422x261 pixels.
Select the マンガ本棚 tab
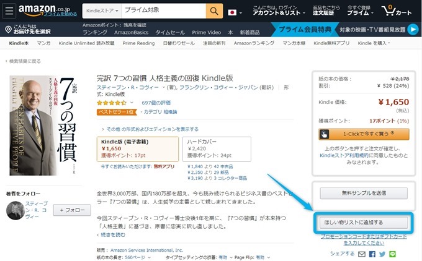tap(294, 43)
